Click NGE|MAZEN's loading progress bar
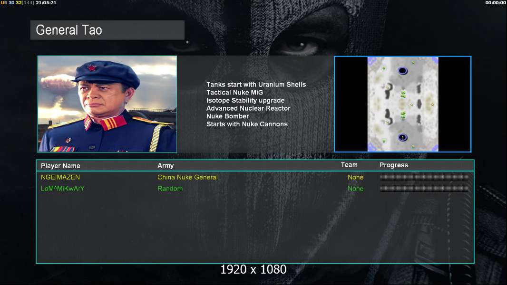This screenshot has height=285, width=507. 424,177
